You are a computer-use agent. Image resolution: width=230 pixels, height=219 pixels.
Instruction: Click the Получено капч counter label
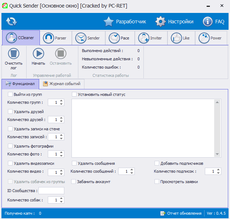tap(19, 213)
